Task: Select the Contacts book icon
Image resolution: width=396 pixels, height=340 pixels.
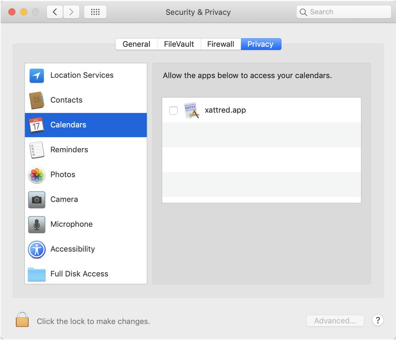Action: pos(37,100)
